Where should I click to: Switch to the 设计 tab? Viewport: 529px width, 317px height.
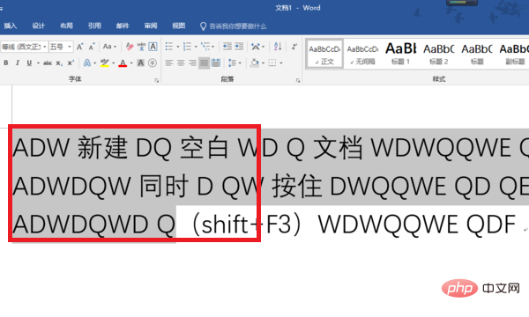pyautogui.click(x=38, y=26)
